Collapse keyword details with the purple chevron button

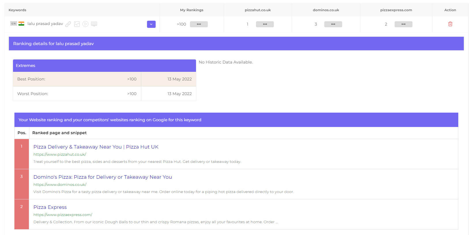(x=151, y=24)
